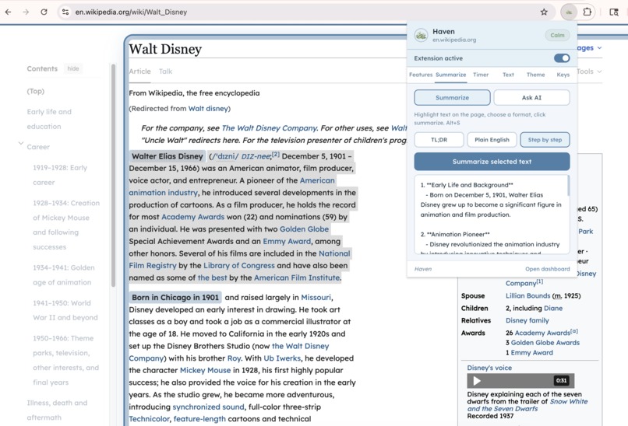628x426 pixels.
Task: Select the Summarize tab in Haven
Action: point(450,75)
